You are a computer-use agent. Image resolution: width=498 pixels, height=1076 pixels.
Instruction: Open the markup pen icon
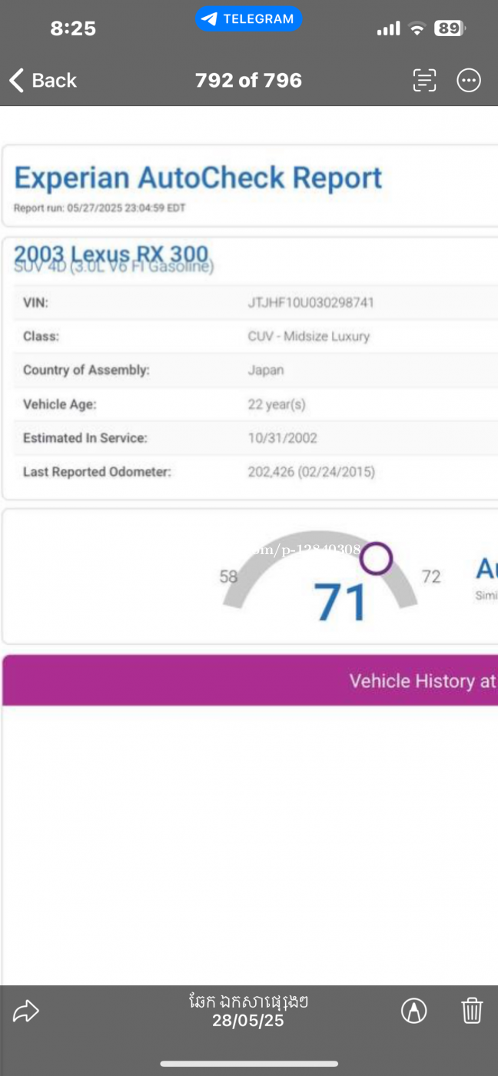(414, 1011)
